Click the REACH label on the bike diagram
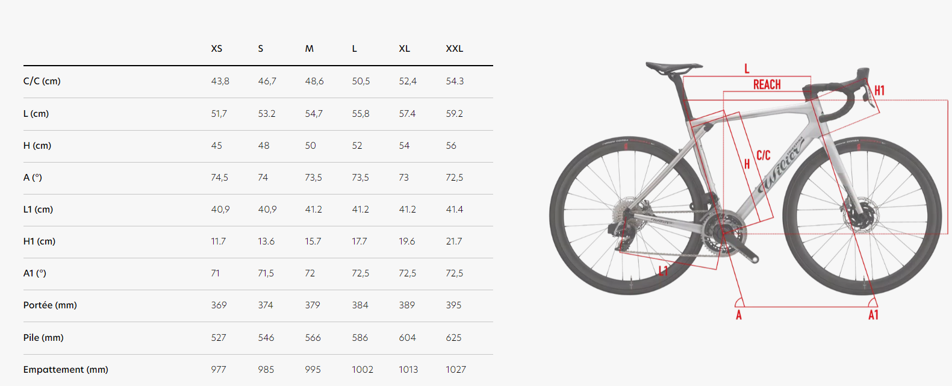The height and width of the screenshot is (386, 952). pos(767,85)
